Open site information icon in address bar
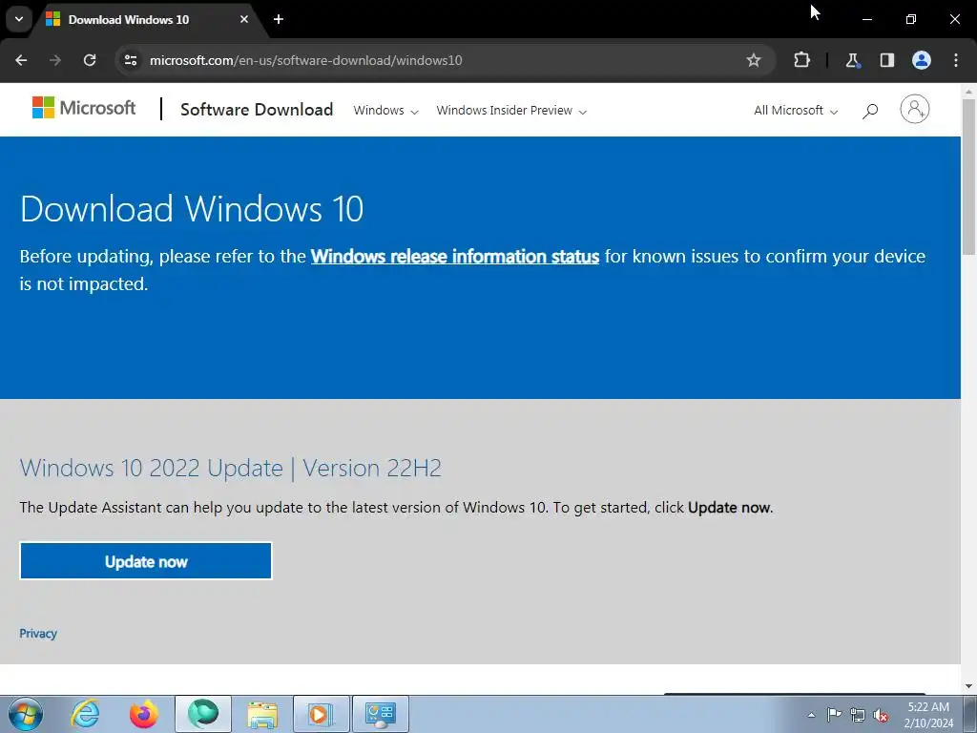The width and height of the screenshot is (977, 733). click(131, 60)
